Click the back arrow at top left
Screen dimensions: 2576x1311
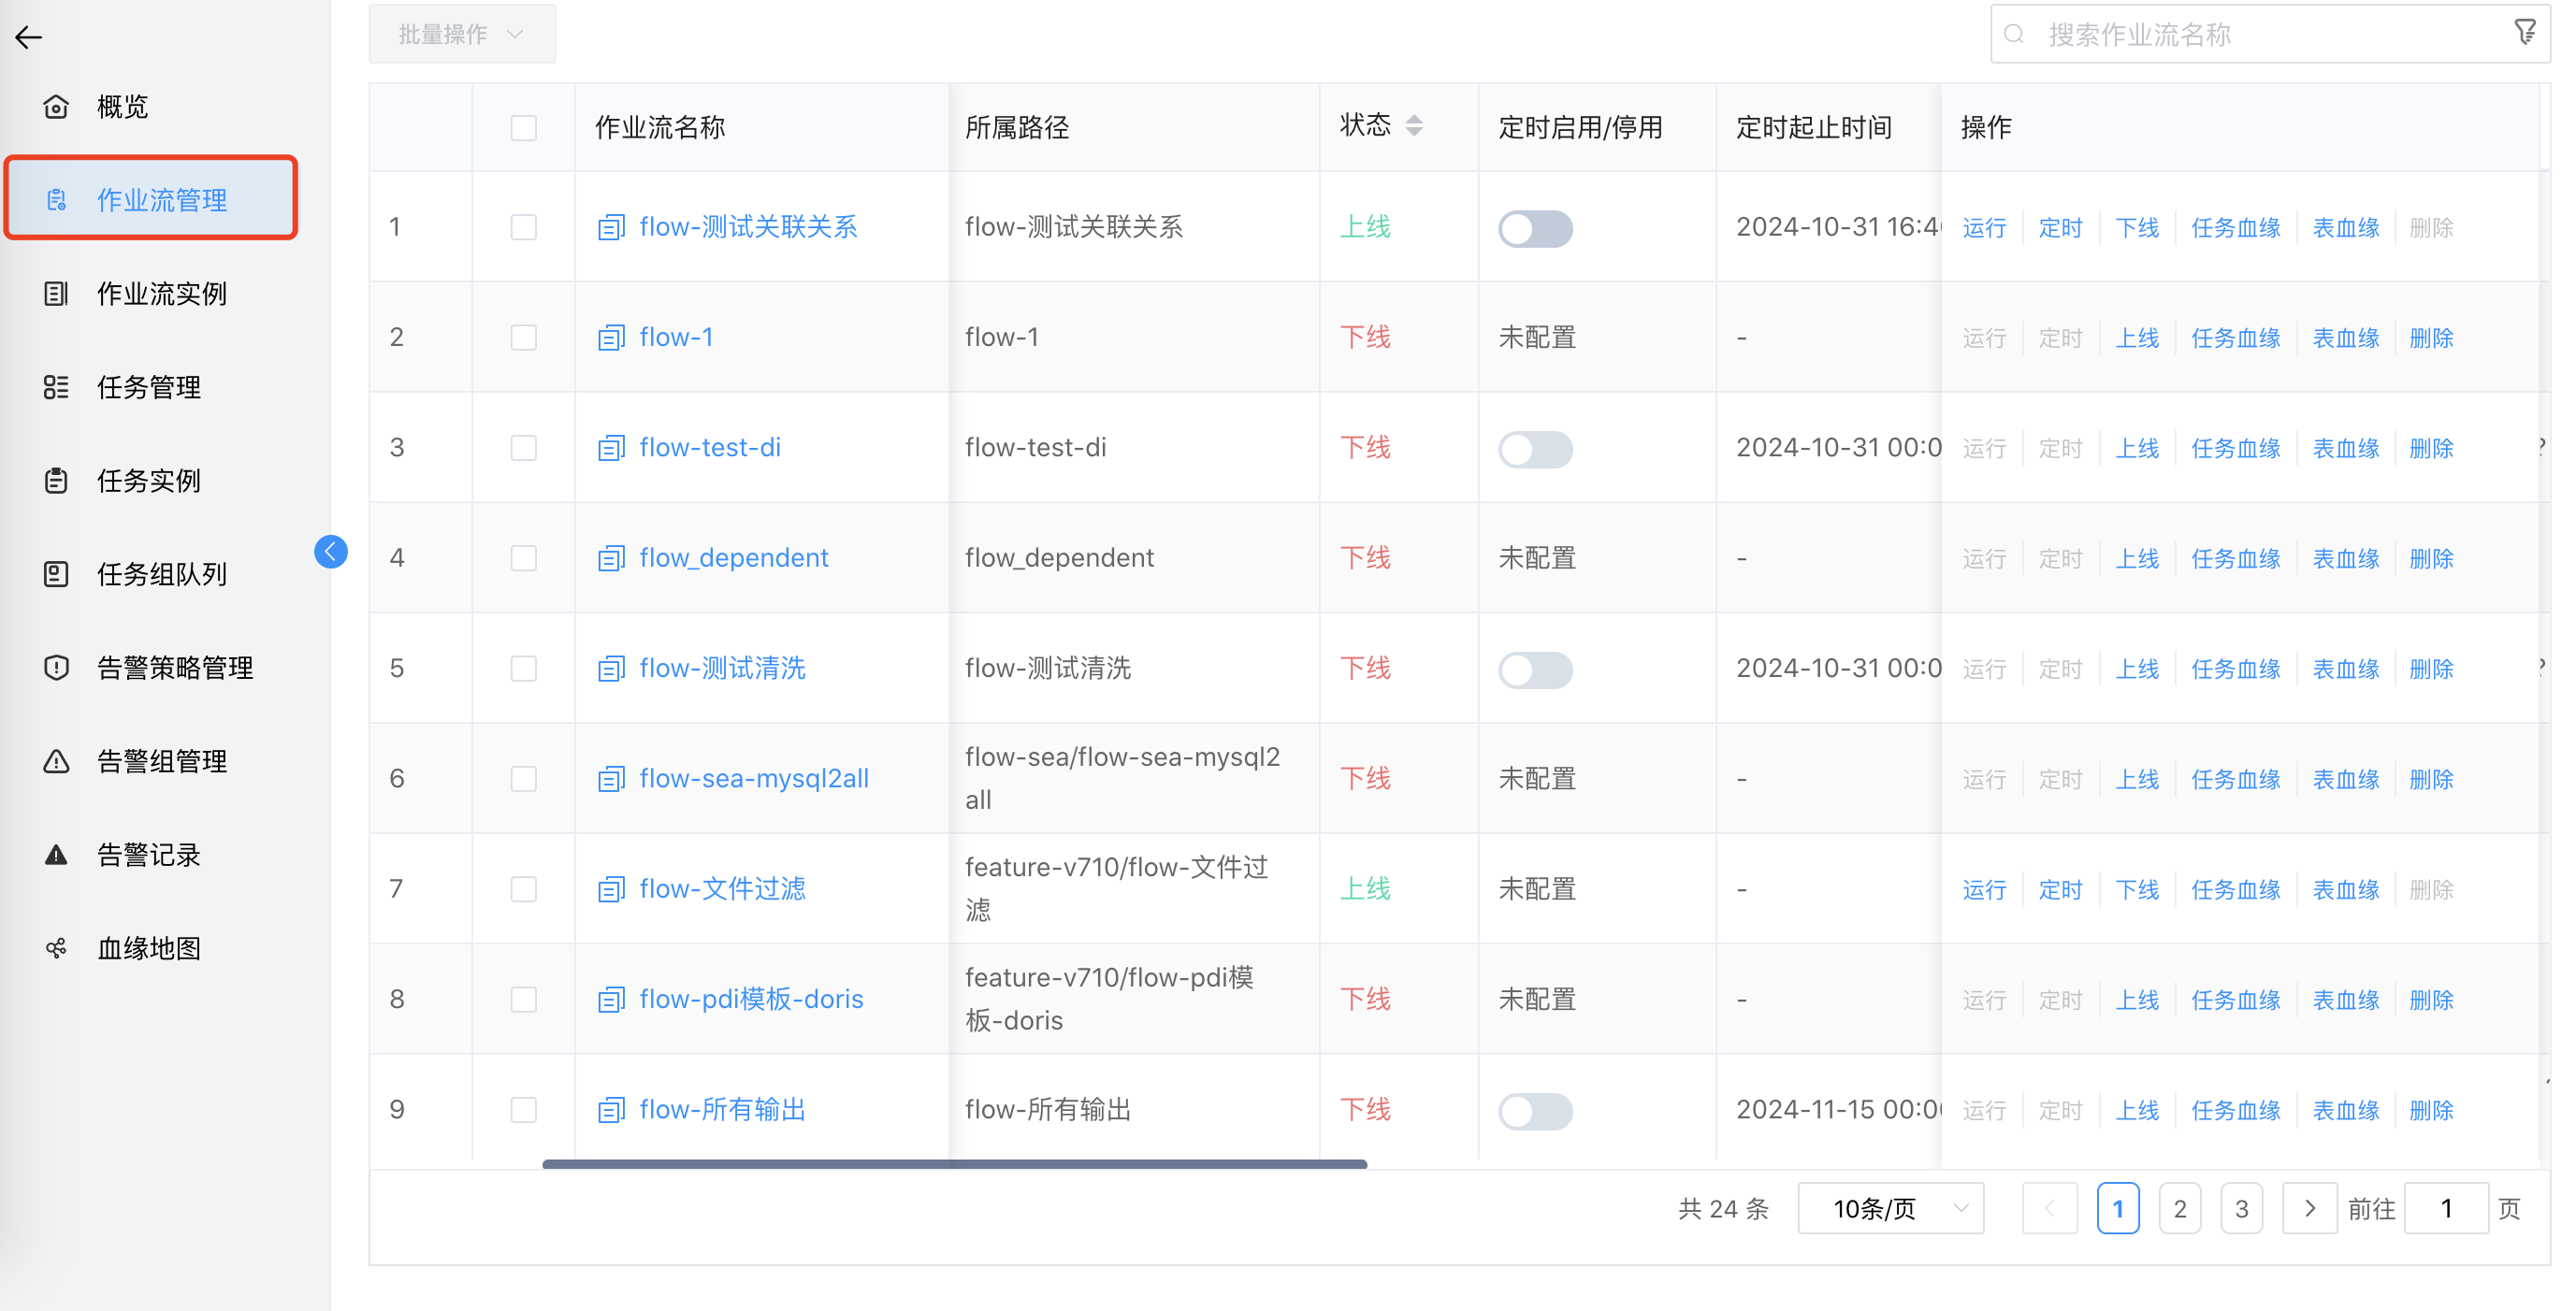click(x=29, y=37)
